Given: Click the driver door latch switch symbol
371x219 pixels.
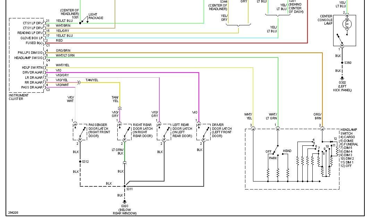Looking at the screenshot, I should (x=203, y=132).
